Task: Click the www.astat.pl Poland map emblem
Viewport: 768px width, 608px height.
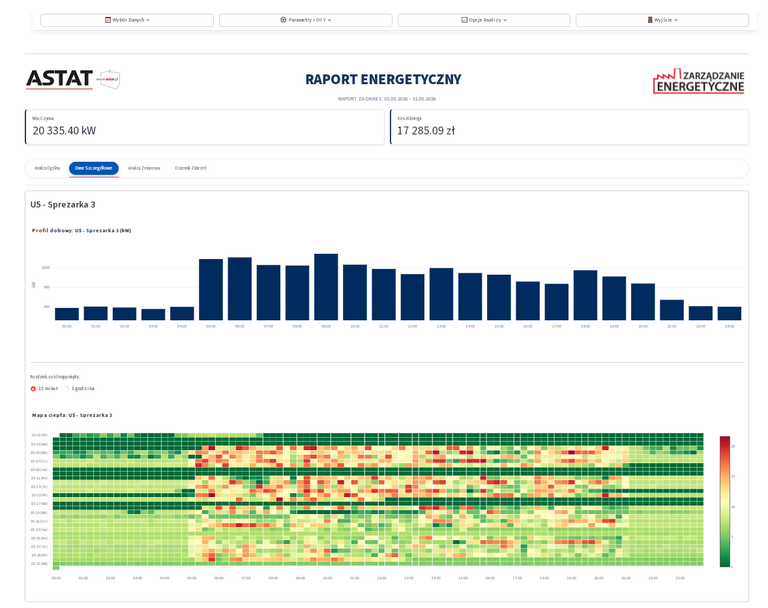Action: (109, 79)
